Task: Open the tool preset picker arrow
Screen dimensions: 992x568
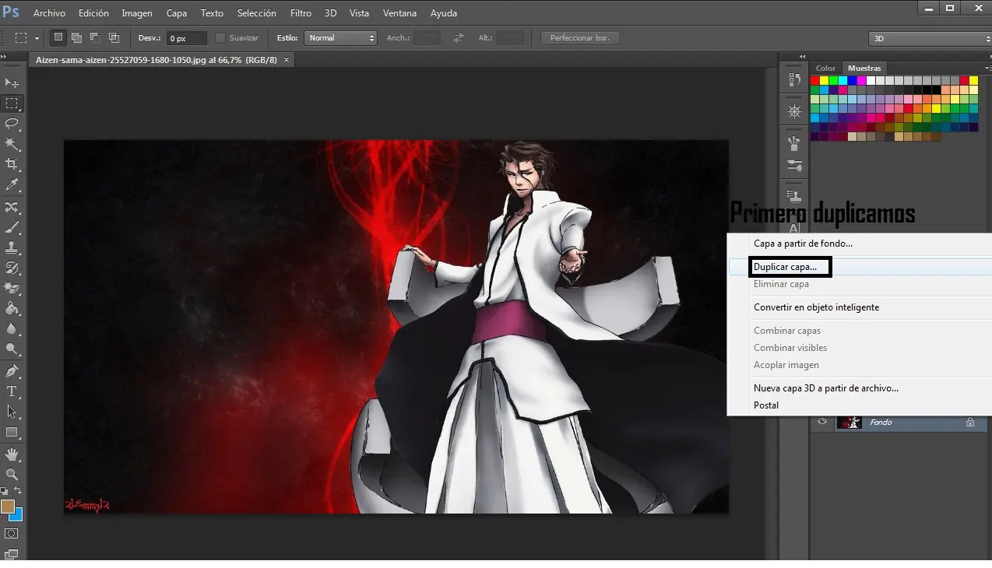Action: coord(37,37)
